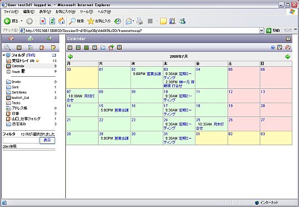299x207 pixels.
Task: Click the red icon in left panel header
Action: click(x=12, y=39)
